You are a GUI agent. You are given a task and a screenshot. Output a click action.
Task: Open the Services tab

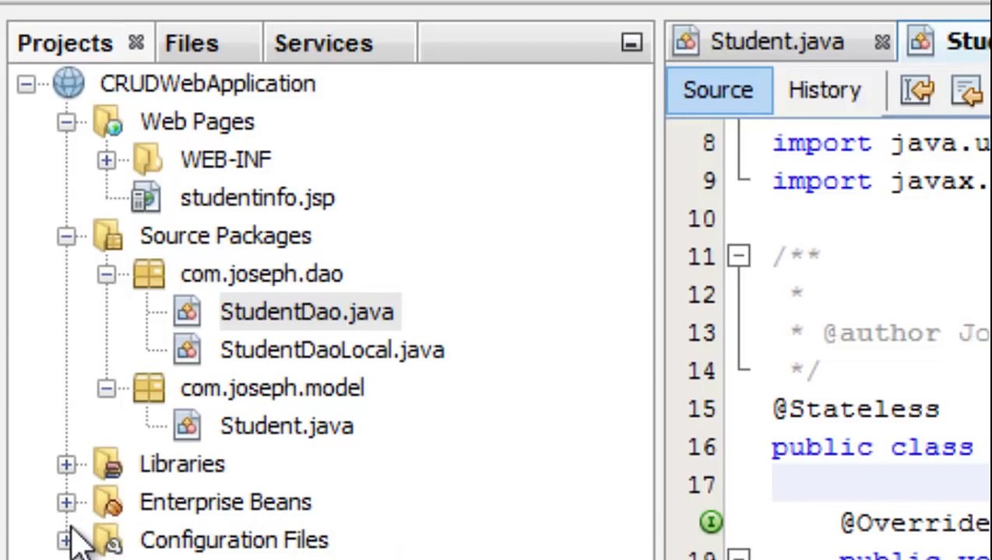click(x=323, y=44)
